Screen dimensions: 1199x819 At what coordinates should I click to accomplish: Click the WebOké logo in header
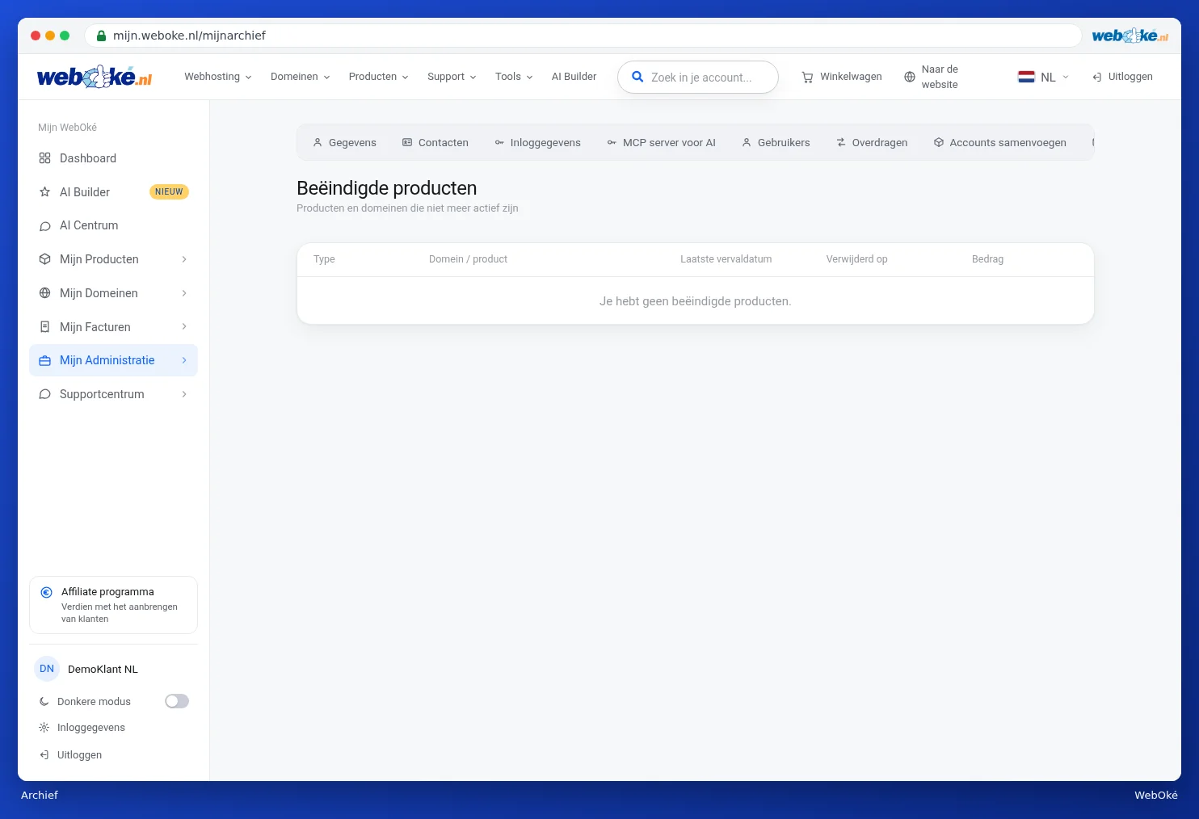95,77
